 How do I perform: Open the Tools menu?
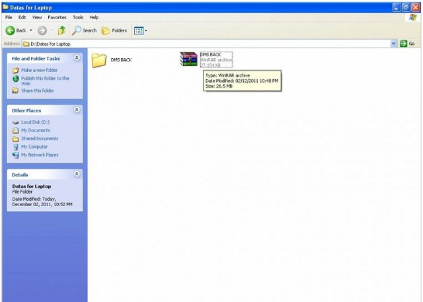coord(77,17)
